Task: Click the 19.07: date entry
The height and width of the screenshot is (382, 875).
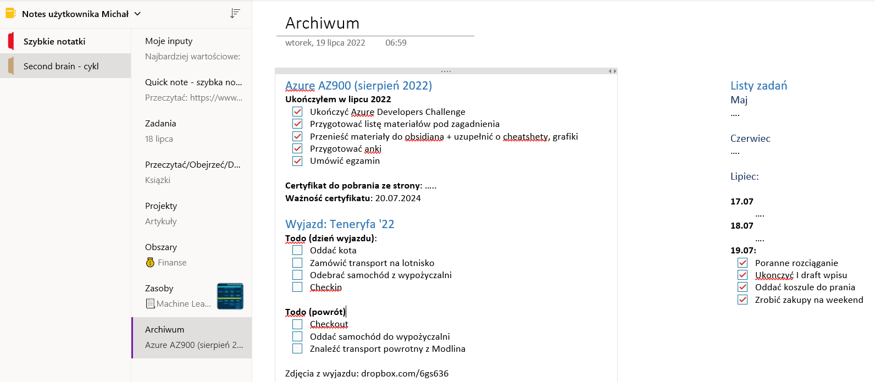Action: (743, 251)
